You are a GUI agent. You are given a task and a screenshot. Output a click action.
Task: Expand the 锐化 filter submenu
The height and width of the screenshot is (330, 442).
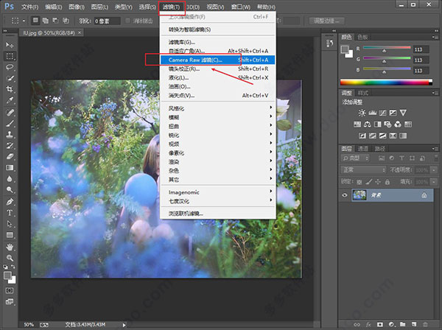point(217,136)
